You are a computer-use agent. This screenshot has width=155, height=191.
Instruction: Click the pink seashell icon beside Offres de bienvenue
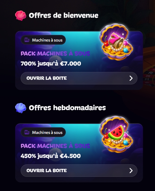(21, 16)
